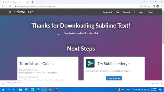Open Windows taskbar search
This screenshot has width=164, height=92.
click(9, 90)
